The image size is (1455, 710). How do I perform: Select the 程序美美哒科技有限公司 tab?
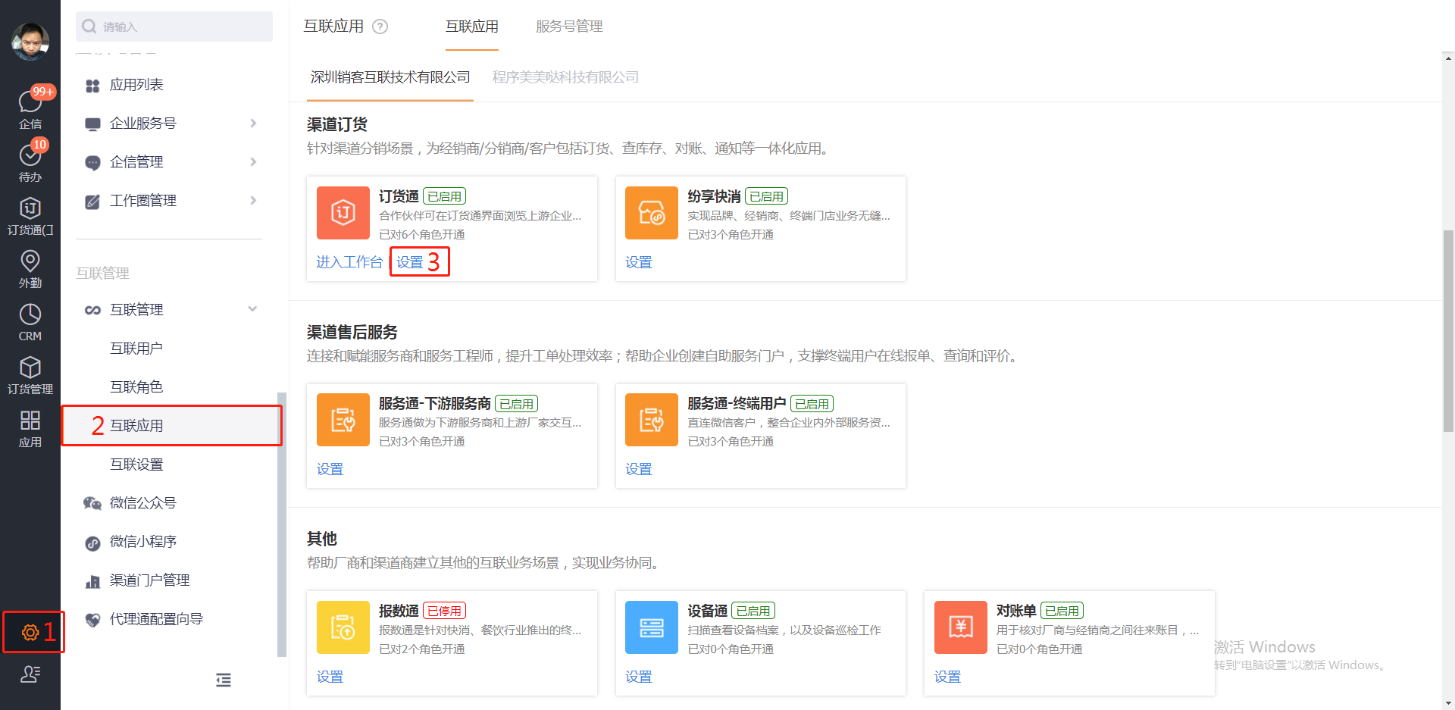[565, 77]
